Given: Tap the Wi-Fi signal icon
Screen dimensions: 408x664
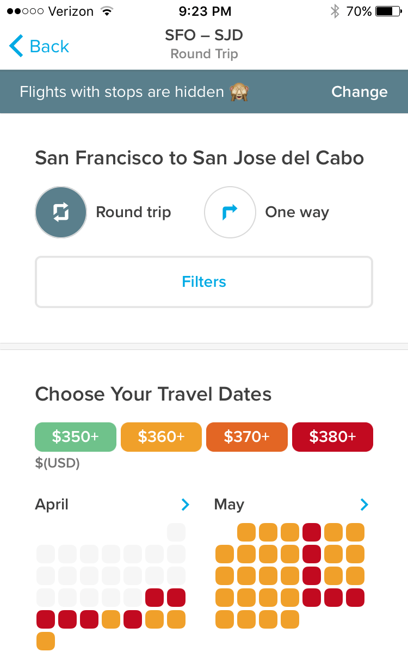Looking at the screenshot, I should (107, 11).
